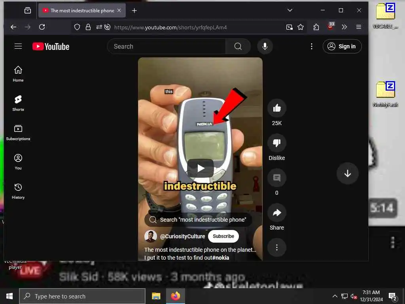Open the Firefox application menu
The width and height of the screenshot is (405, 304).
click(x=358, y=27)
